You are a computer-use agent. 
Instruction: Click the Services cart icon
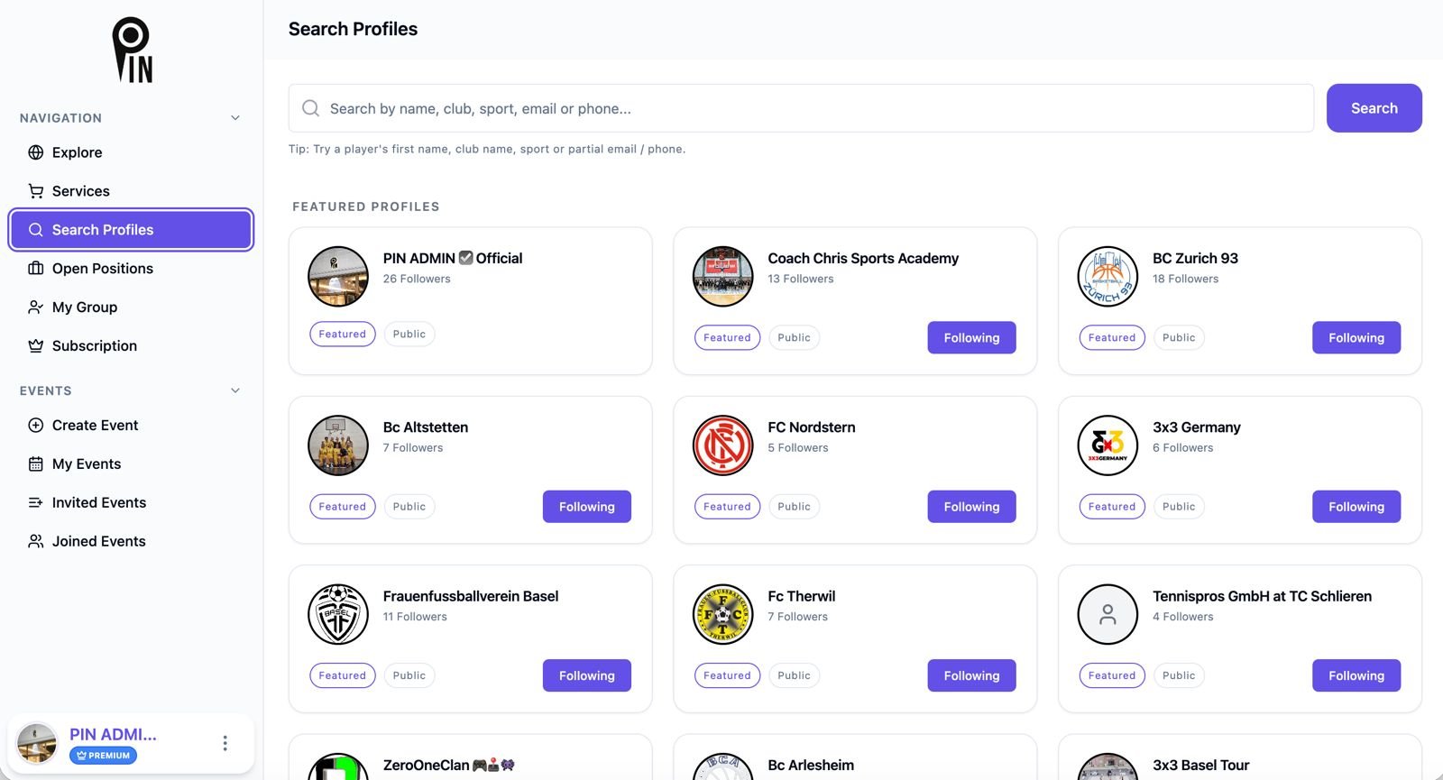coord(36,191)
